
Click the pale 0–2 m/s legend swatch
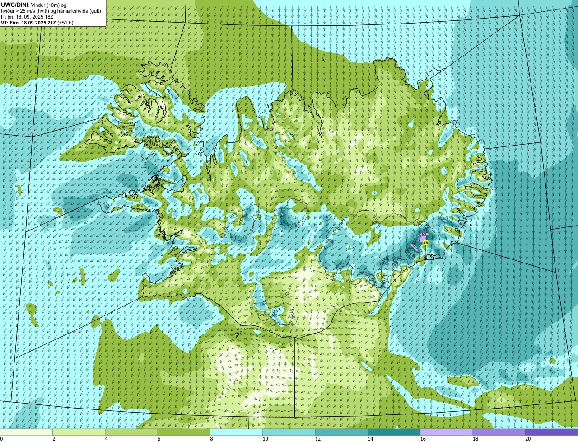27,433
